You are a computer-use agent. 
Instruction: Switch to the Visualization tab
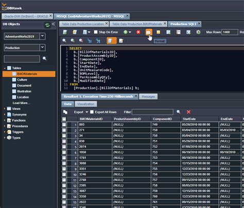(86, 104)
